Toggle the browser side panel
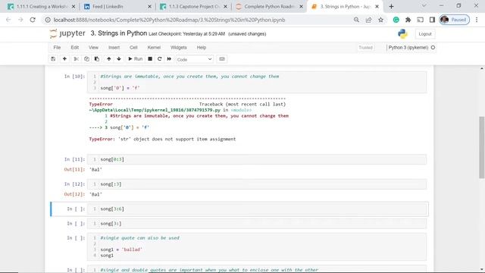The image size is (485, 273). pos(432,20)
